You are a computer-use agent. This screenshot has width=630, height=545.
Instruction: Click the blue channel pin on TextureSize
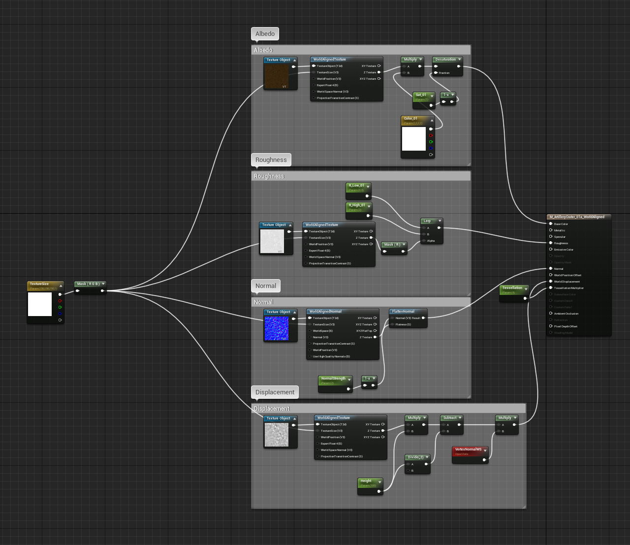(x=60, y=314)
